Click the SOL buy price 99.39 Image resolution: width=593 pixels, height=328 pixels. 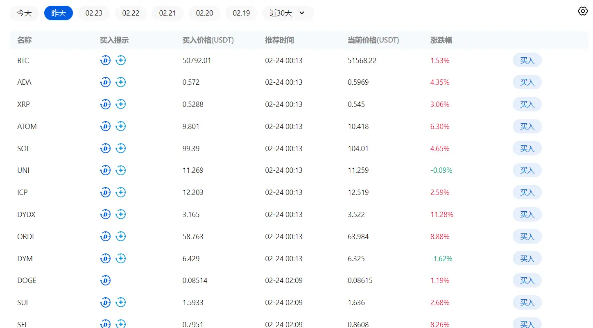(191, 149)
